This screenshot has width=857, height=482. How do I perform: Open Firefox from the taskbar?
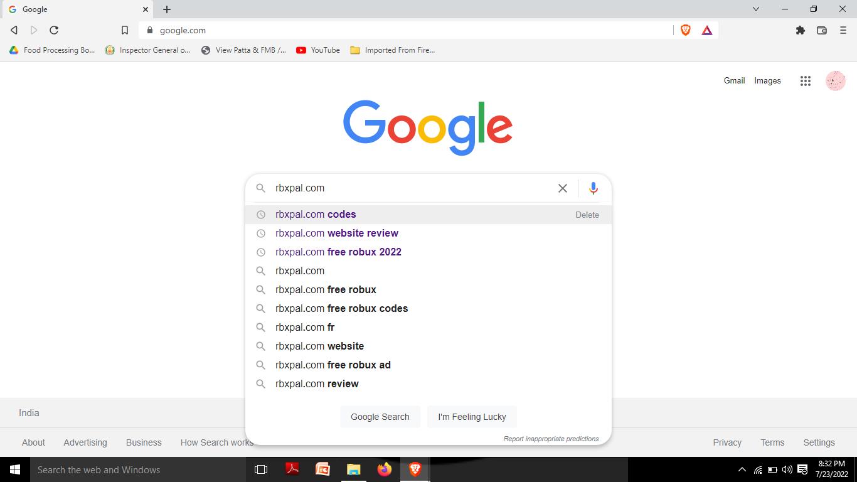coord(384,469)
